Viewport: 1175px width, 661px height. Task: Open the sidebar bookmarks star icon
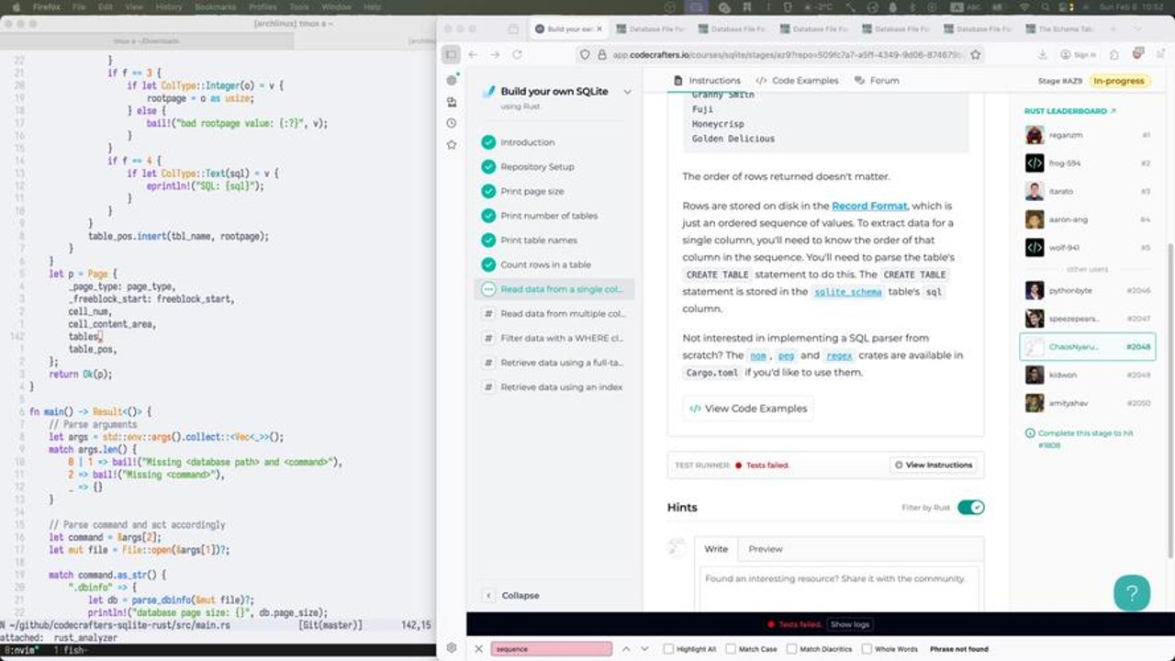(451, 144)
